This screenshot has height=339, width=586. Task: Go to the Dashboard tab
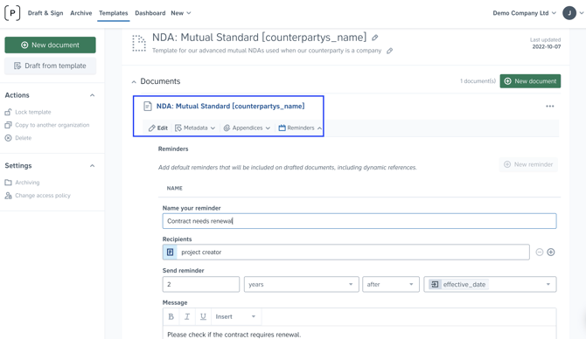pyautogui.click(x=150, y=13)
